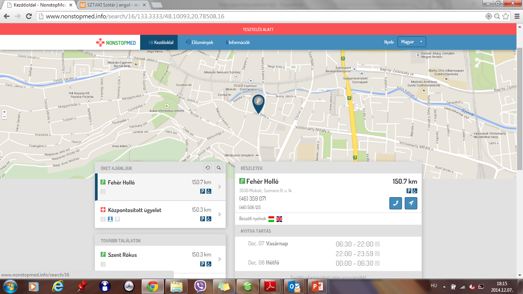The width and height of the screenshot is (523, 294).
Task: Expand the Fehér Holló list item chevron
Action: pos(219,187)
